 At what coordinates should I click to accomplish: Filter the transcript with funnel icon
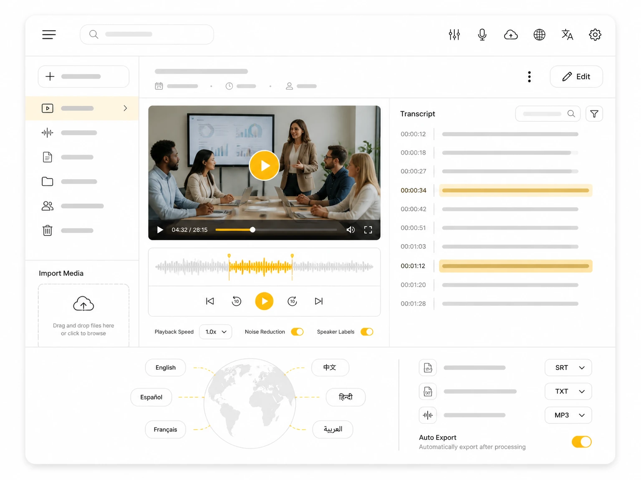[594, 114]
